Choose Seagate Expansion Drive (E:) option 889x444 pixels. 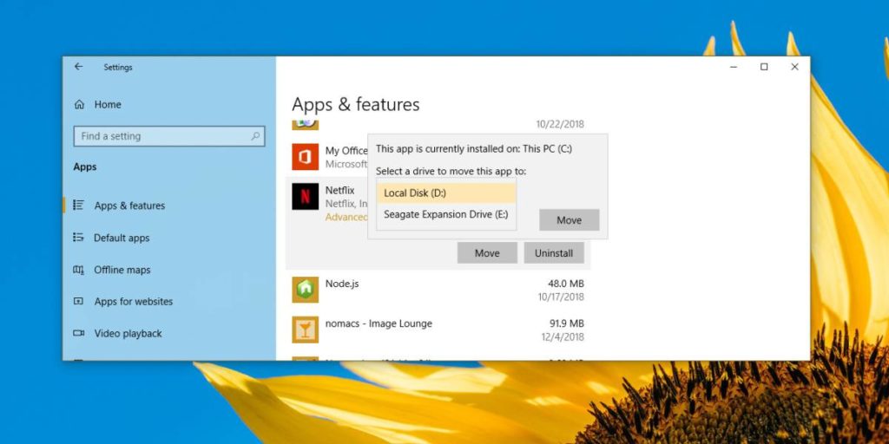pyautogui.click(x=446, y=214)
